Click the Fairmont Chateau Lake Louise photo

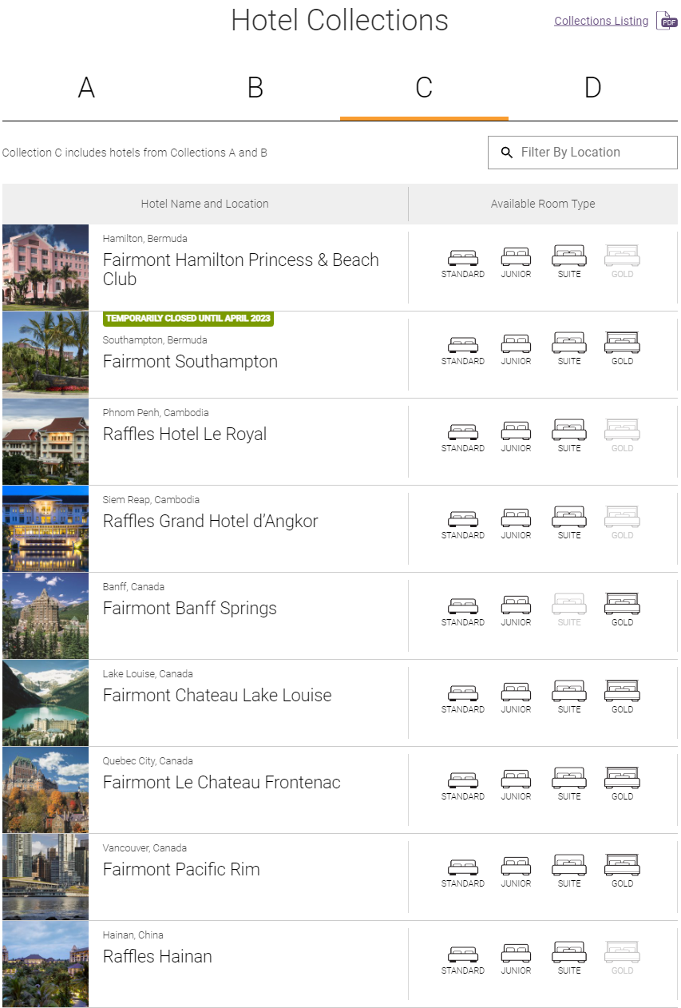click(x=44, y=702)
